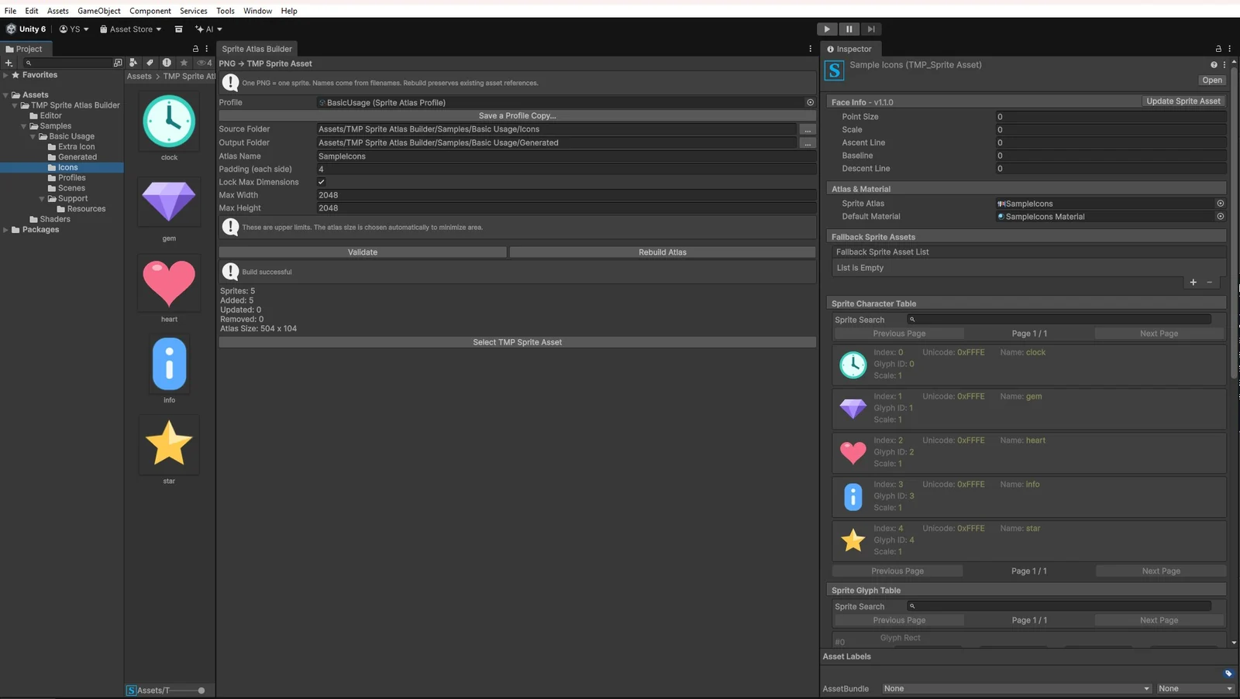The width and height of the screenshot is (1240, 699).
Task: Toggle hidden packages eye icon in the Project panel
Action: coord(204,63)
